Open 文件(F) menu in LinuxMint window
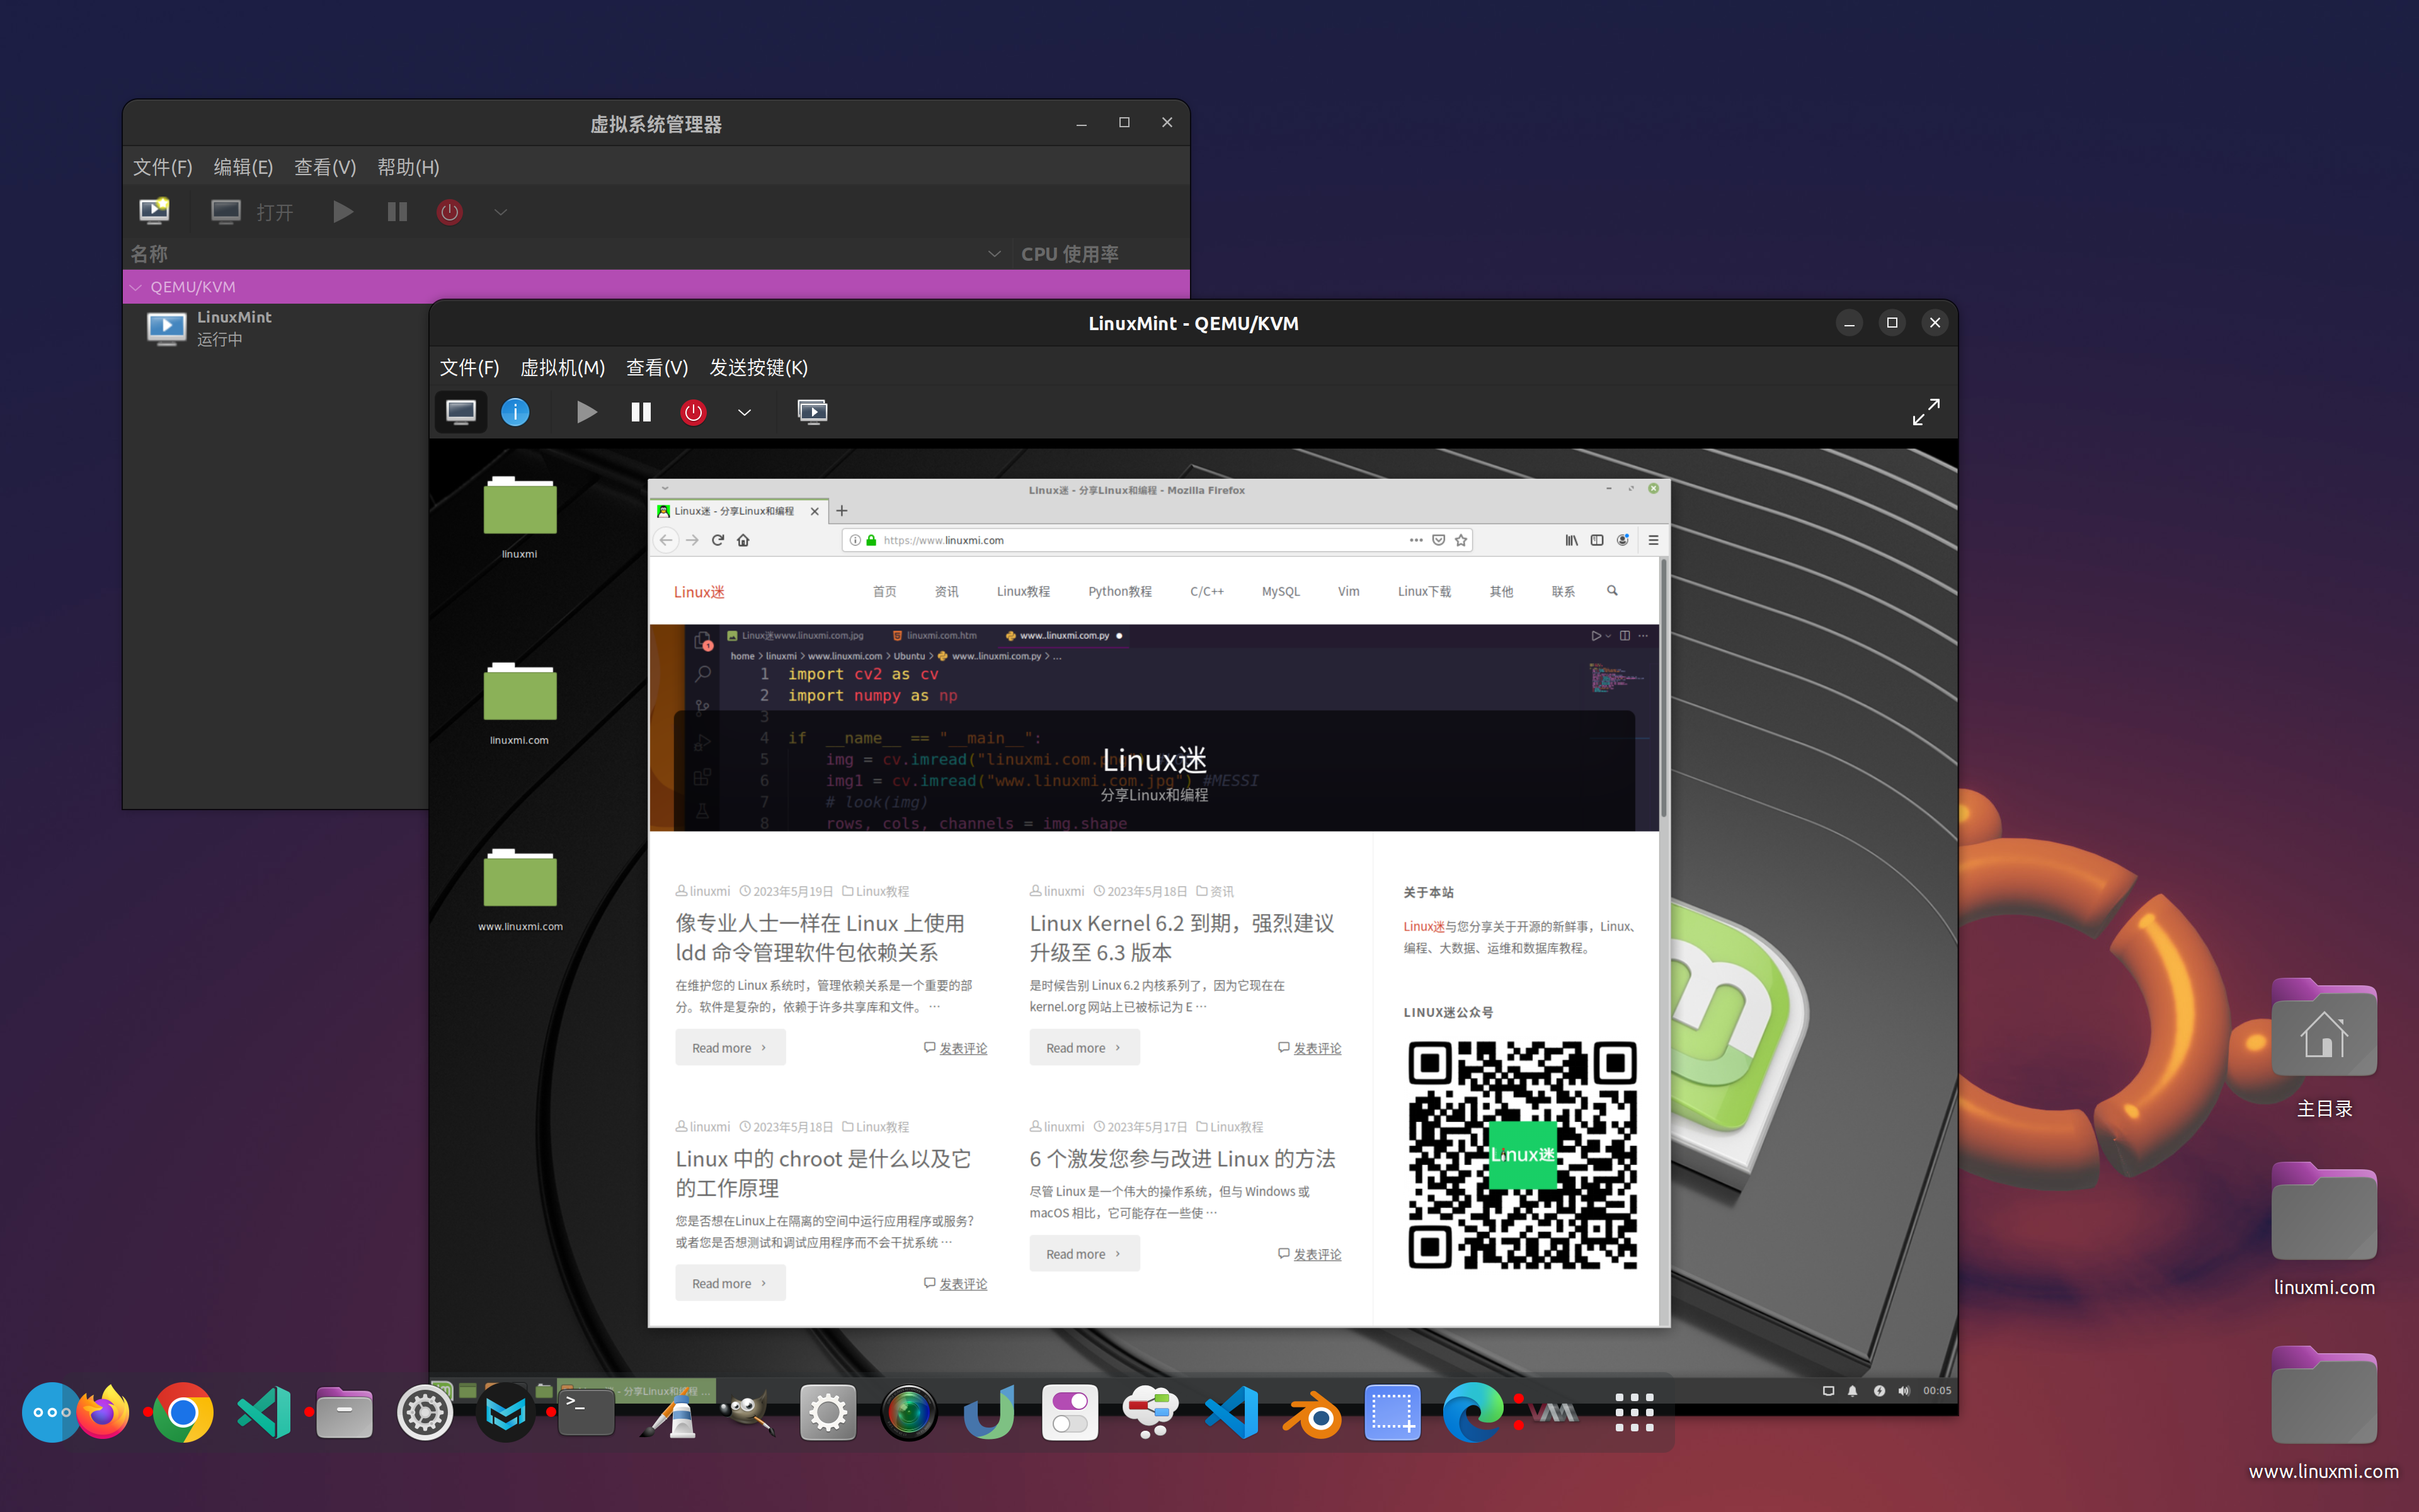Image resolution: width=2419 pixels, height=1512 pixels. point(469,368)
